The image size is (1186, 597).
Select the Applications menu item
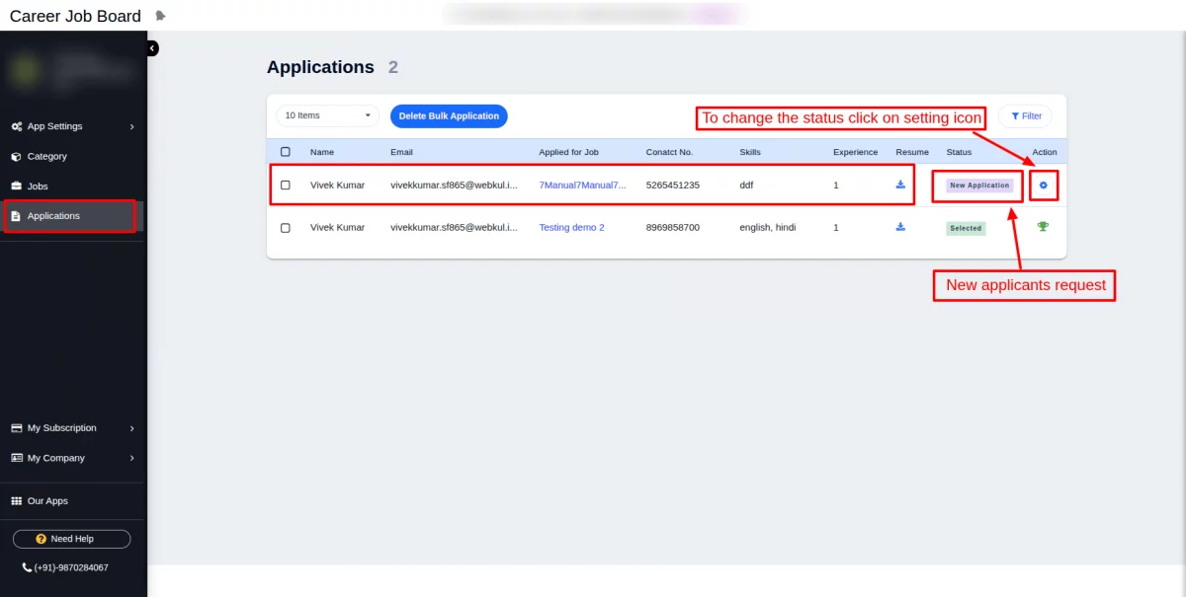(73, 216)
